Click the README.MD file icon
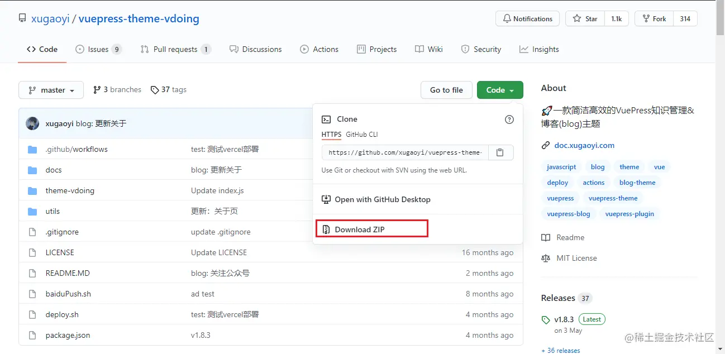725x354 pixels. 32,273
